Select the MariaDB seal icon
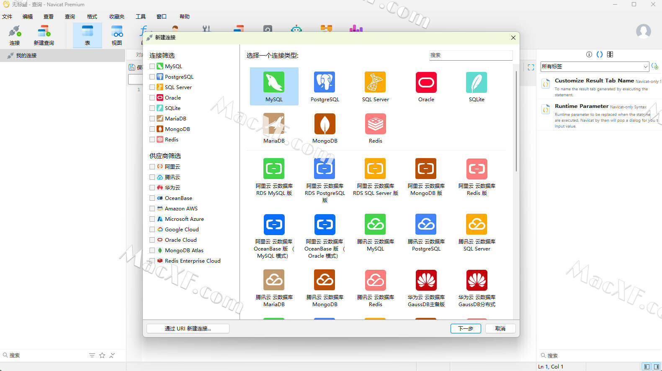Viewport: 662px width, 371px height. [274, 124]
